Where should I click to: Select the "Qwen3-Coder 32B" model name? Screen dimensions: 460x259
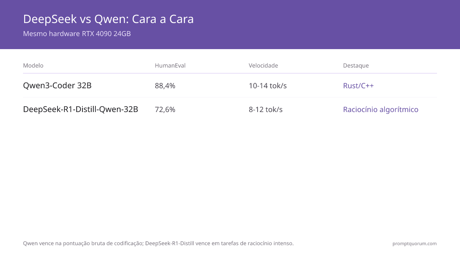(x=58, y=86)
